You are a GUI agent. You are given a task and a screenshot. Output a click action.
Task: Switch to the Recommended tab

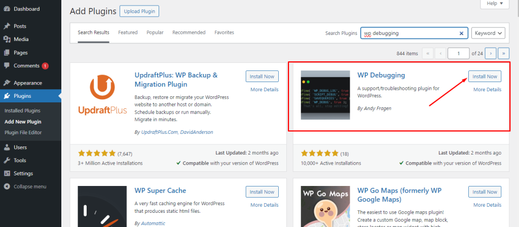tap(189, 32)
